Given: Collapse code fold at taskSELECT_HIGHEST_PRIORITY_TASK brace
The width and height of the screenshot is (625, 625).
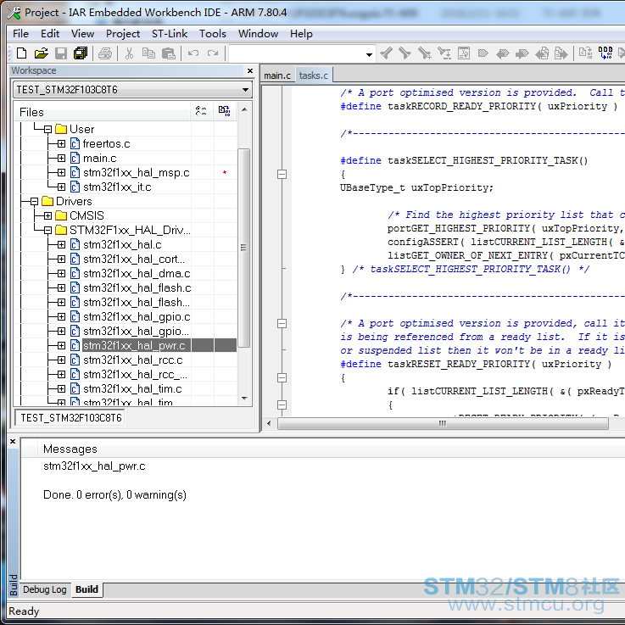Looking at the screenshot, I should [x=282, y=174].
